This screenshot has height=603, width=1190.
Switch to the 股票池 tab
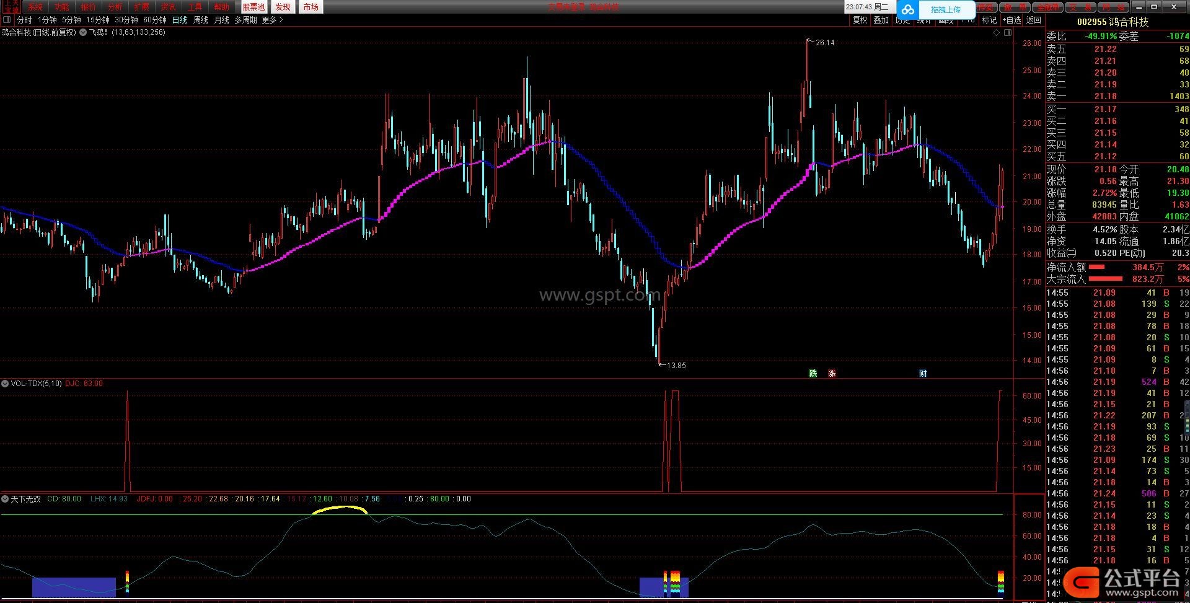click(253, 7)
